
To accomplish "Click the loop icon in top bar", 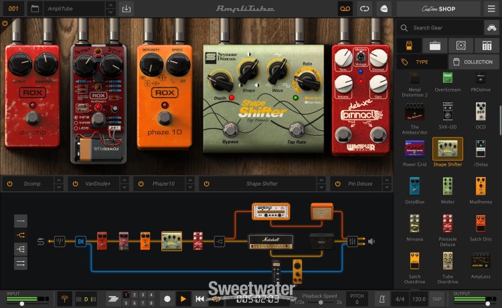I will click(364, 9).
